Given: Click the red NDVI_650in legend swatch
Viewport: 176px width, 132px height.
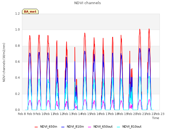Looking at the screenshot, I should (x=36, y=127).
